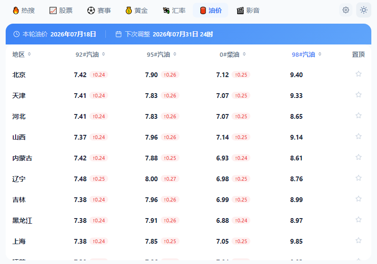Click the 地区 column header
The height and width of the screenshot is (264, 377).
coord(18,54)
